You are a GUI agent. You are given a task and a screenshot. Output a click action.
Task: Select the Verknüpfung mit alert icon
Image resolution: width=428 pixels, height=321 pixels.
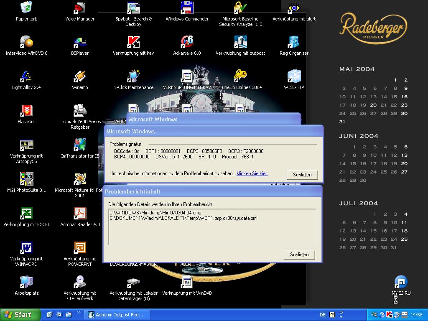click(x=294, y=11)
